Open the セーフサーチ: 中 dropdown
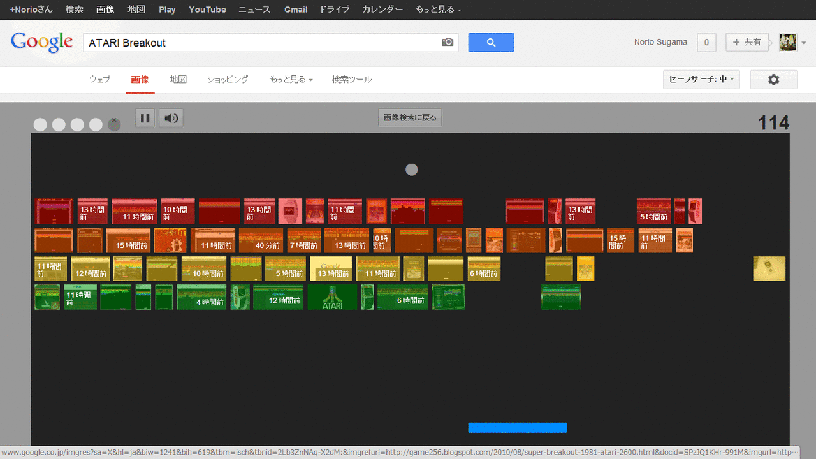 (x=701, y=80)
